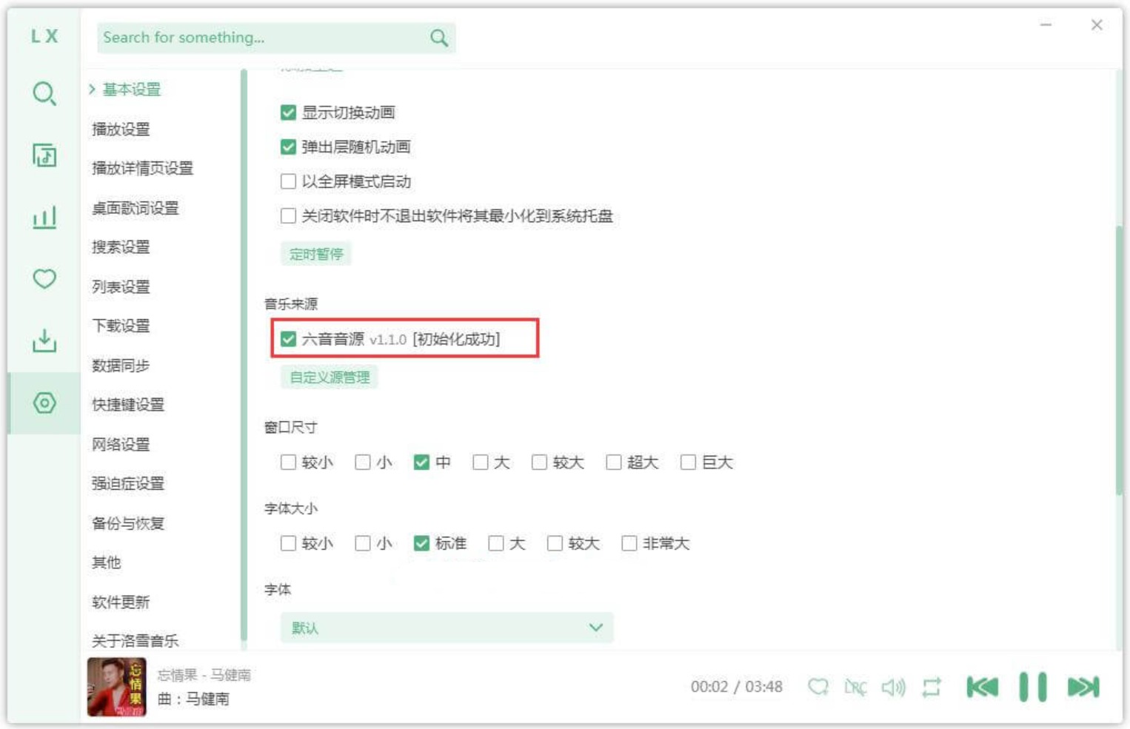Screen dimensions: 1130x729
Task: Open 自定义源管理 source manager
Action: point(328,377)
